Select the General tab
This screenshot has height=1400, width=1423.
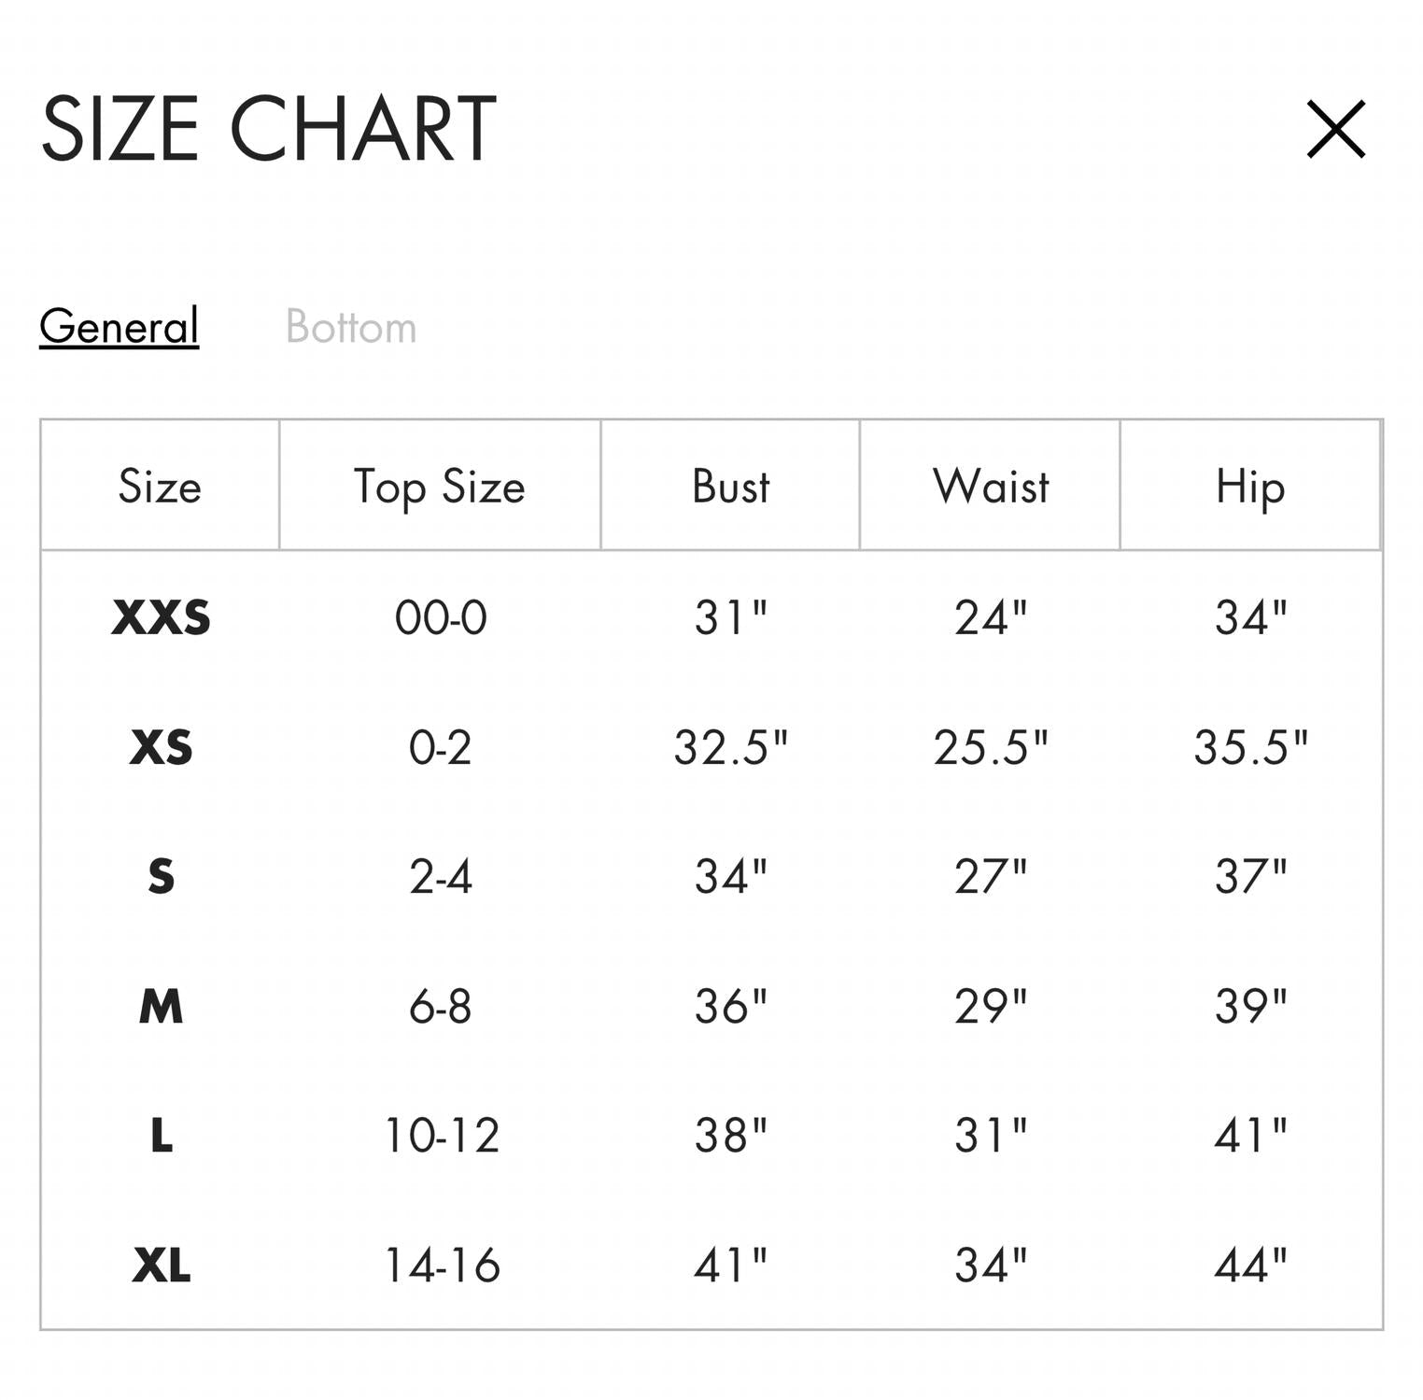[x=120, y=327]
